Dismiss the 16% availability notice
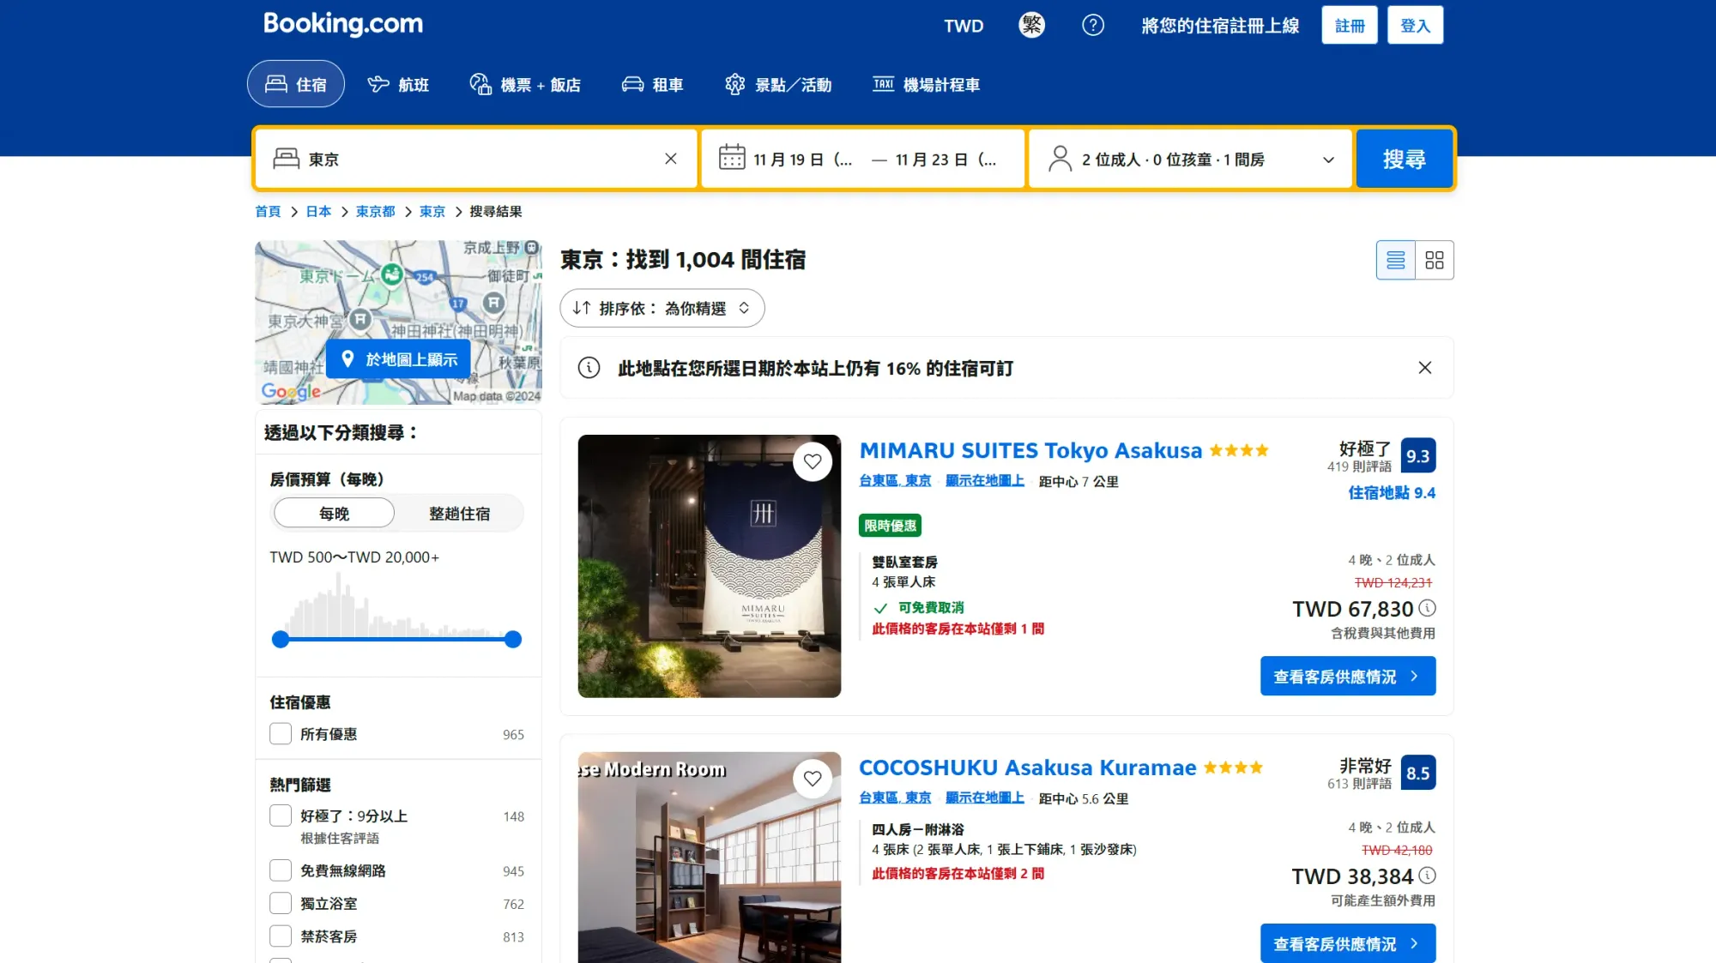This screenshot has height=963, width=1716. (x=1425, y=368)
